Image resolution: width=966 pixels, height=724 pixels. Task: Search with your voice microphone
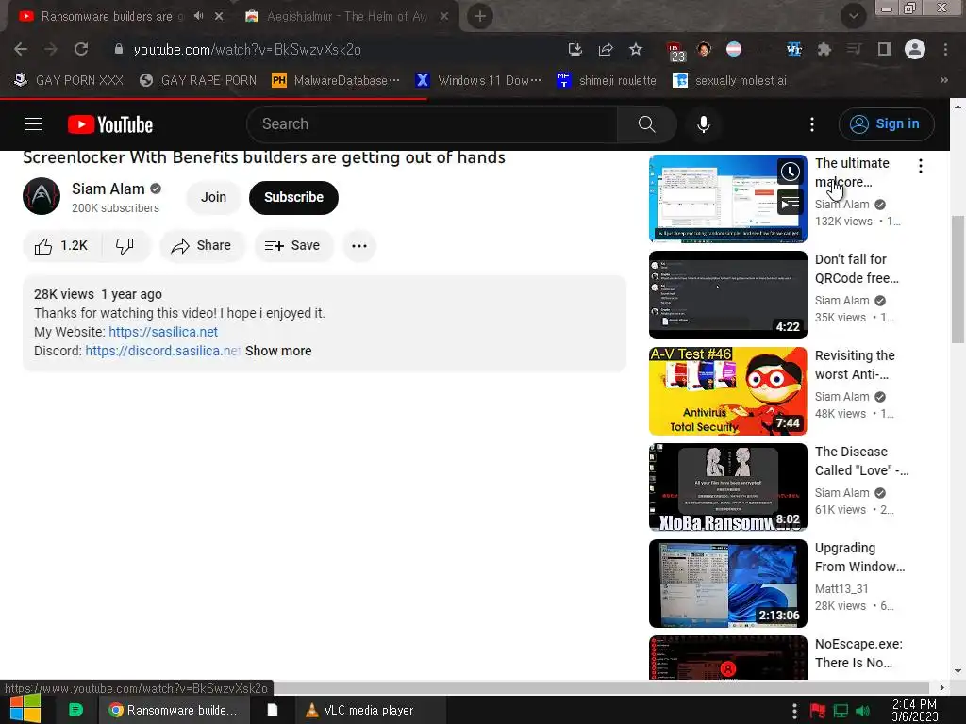[703, 124]
